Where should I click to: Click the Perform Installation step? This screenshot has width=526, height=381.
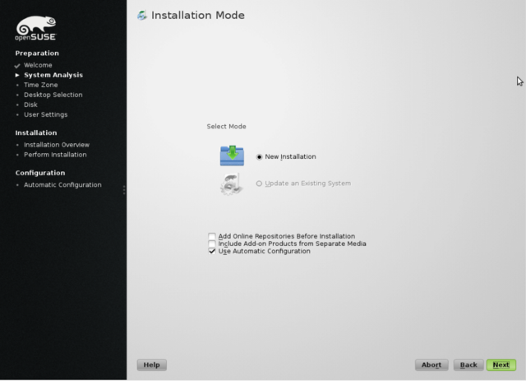point(55,155)
